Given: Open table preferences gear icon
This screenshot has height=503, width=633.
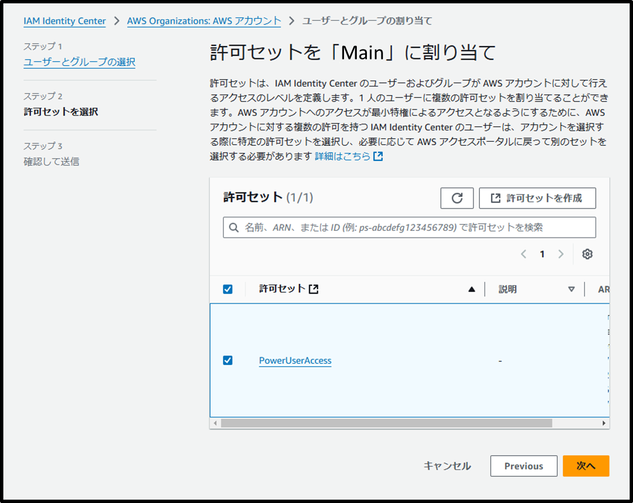Looking at the screenshot, I should 587,254.
